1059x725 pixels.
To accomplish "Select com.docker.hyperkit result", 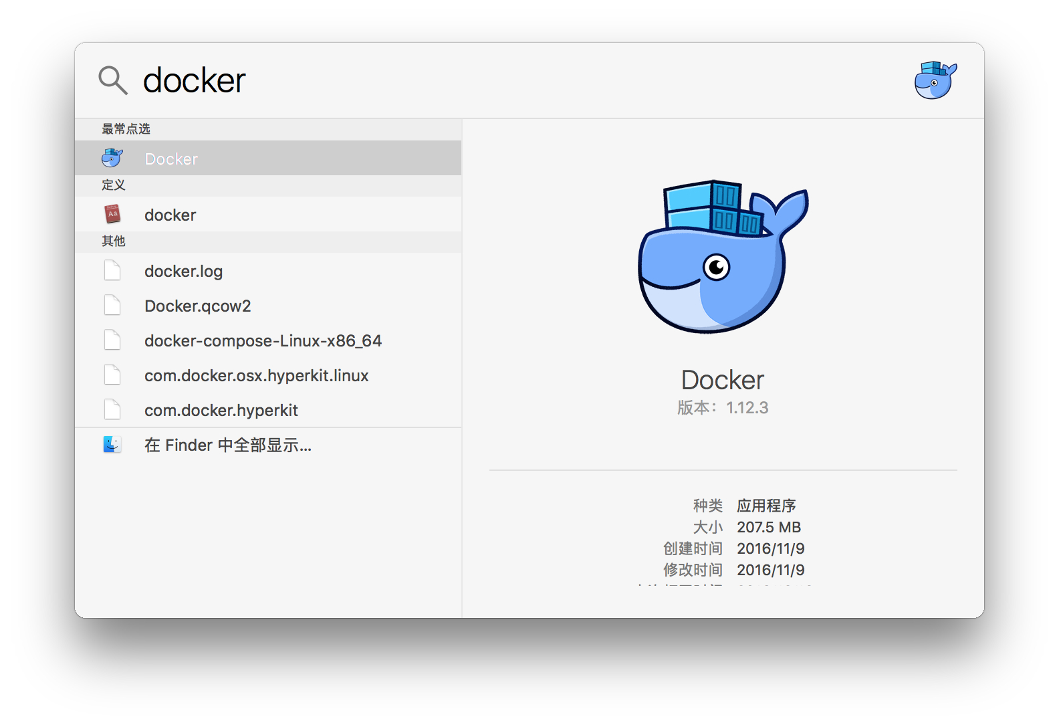I will click(268, 410).
